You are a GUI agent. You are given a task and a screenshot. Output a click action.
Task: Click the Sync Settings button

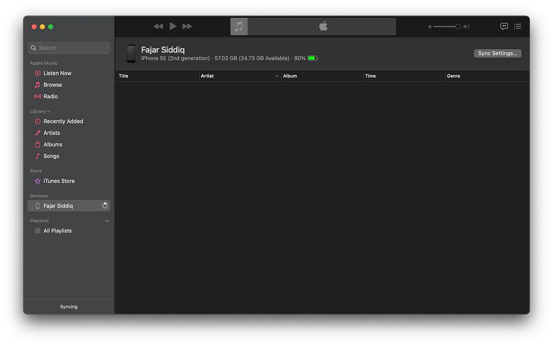point(497,53)
